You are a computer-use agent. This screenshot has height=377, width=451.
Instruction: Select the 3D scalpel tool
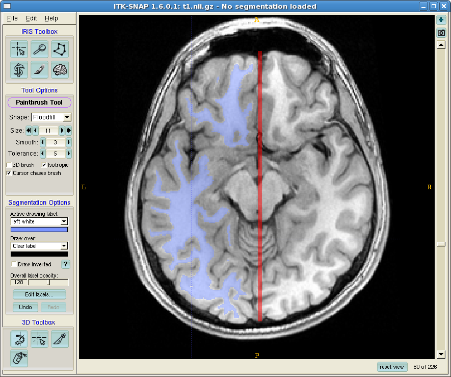(x=60, y=339)
